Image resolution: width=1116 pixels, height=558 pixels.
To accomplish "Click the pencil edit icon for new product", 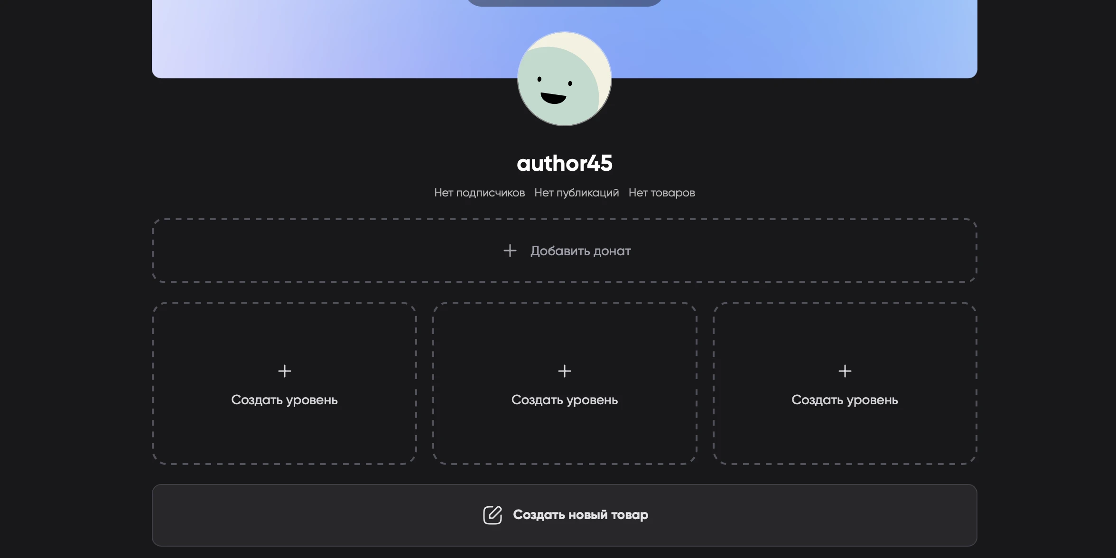I will pos(492,515).
